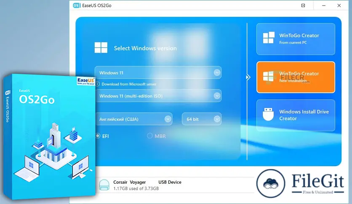The height and width of the screenshot is (204, 352).
Task: Collapse the side panel with the arrow handle
Action: point(248,77)
